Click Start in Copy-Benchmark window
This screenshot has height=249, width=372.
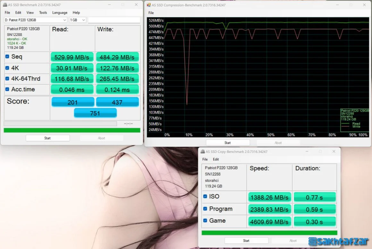(x=246, y=241)
